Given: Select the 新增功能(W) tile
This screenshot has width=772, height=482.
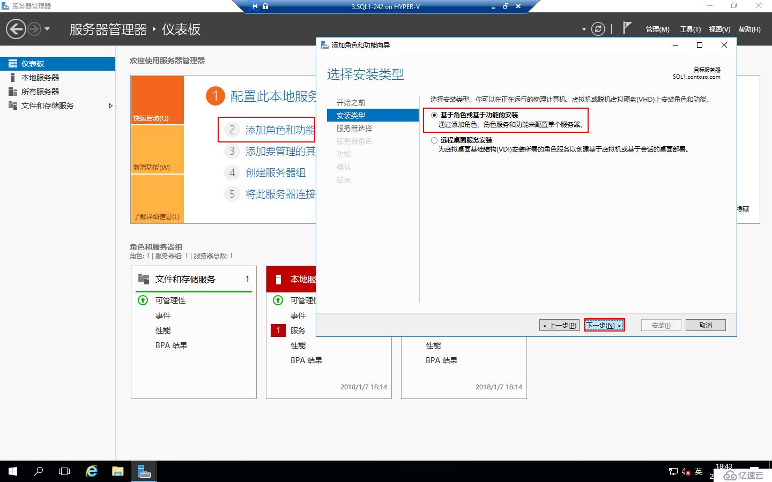Looking at the screenshot, I should coord(158,149).
